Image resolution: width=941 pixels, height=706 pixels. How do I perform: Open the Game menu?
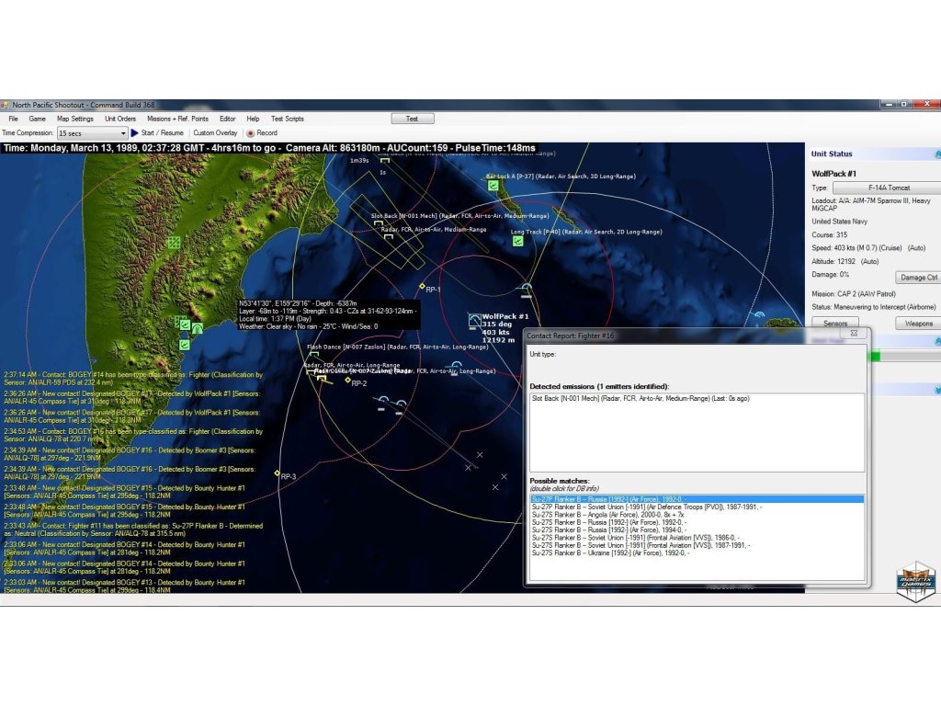click(x=37, y=119)
